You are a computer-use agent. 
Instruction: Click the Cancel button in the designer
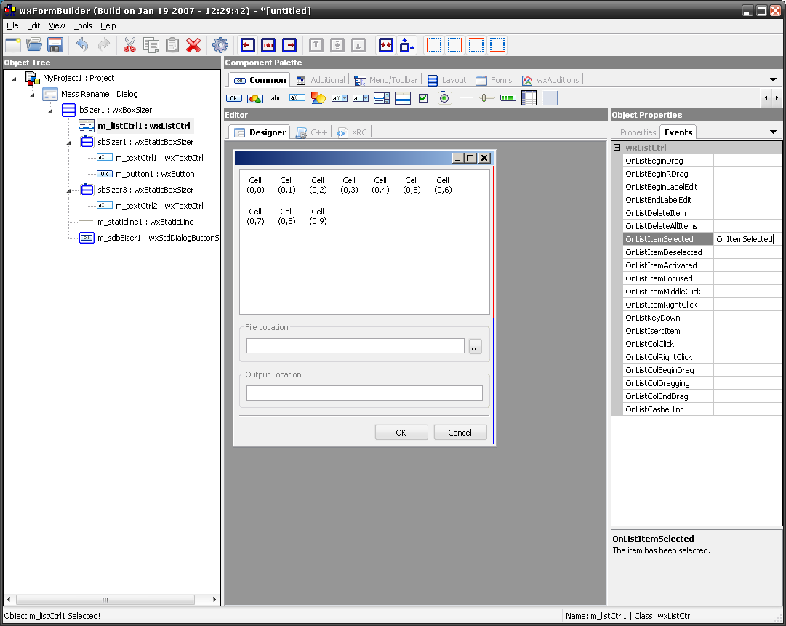[460, 433]
